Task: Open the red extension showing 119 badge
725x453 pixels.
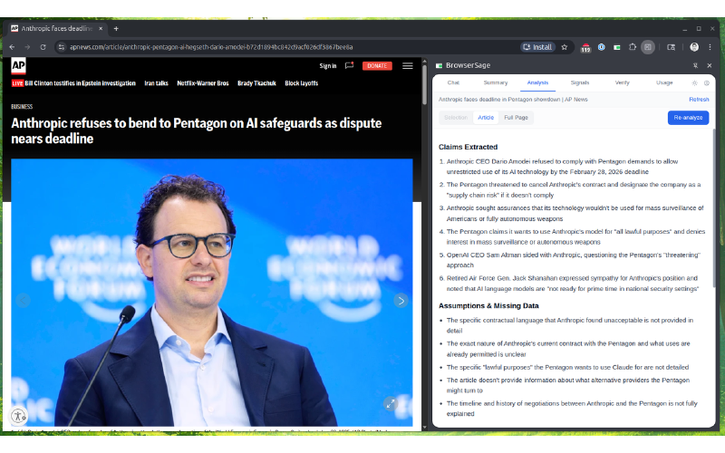Action: [585, 48]
